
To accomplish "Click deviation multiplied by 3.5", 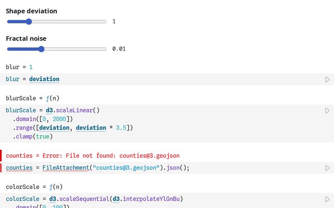I will pyautogui.click(x=94, y=128).
